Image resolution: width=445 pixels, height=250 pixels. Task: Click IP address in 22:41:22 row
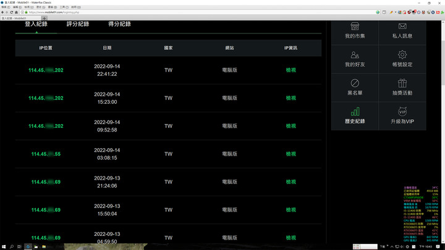click(46, 70)
